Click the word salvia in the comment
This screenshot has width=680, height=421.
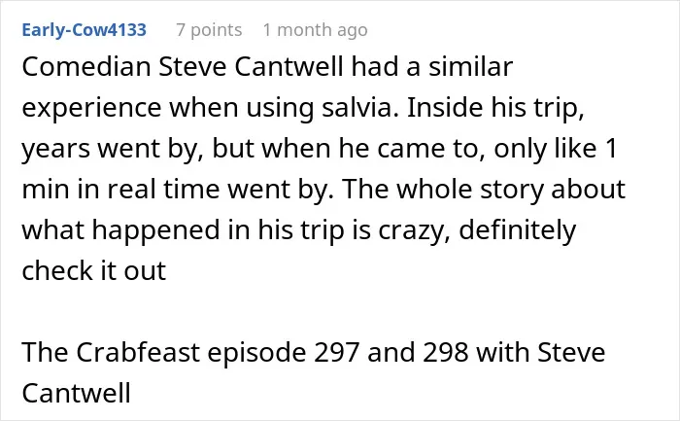[x=360, y=108]
